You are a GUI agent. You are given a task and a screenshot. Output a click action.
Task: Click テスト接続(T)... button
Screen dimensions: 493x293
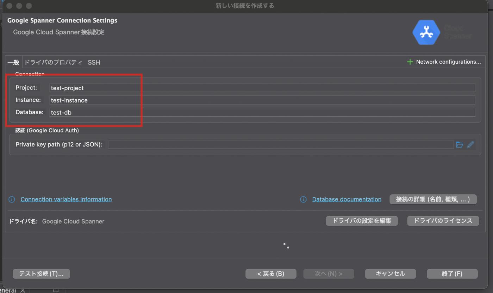[41, 274]
